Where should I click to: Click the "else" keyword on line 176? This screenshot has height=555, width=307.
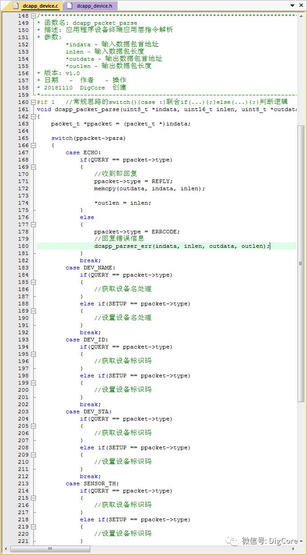pyautogui.click(x=87, y=217)
